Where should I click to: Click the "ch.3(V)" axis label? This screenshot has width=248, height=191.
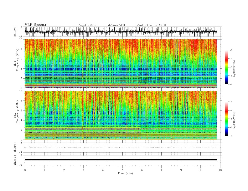(15, 148)
